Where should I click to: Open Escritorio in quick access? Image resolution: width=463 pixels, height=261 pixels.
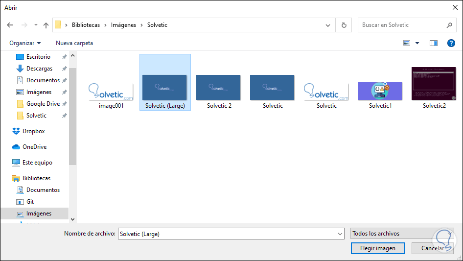click(38, 57)
